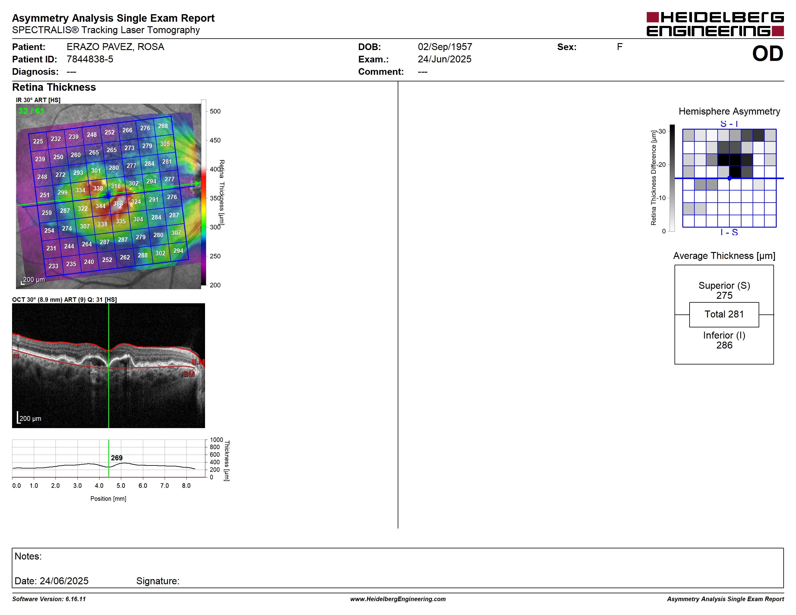This screenshot has height=615, width=796.
Task: Click SPECTRALIS® Tracking Laser Tomography subtitle
Action: 106,30
